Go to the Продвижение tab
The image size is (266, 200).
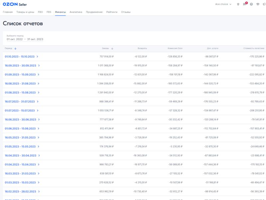point(94,12)
